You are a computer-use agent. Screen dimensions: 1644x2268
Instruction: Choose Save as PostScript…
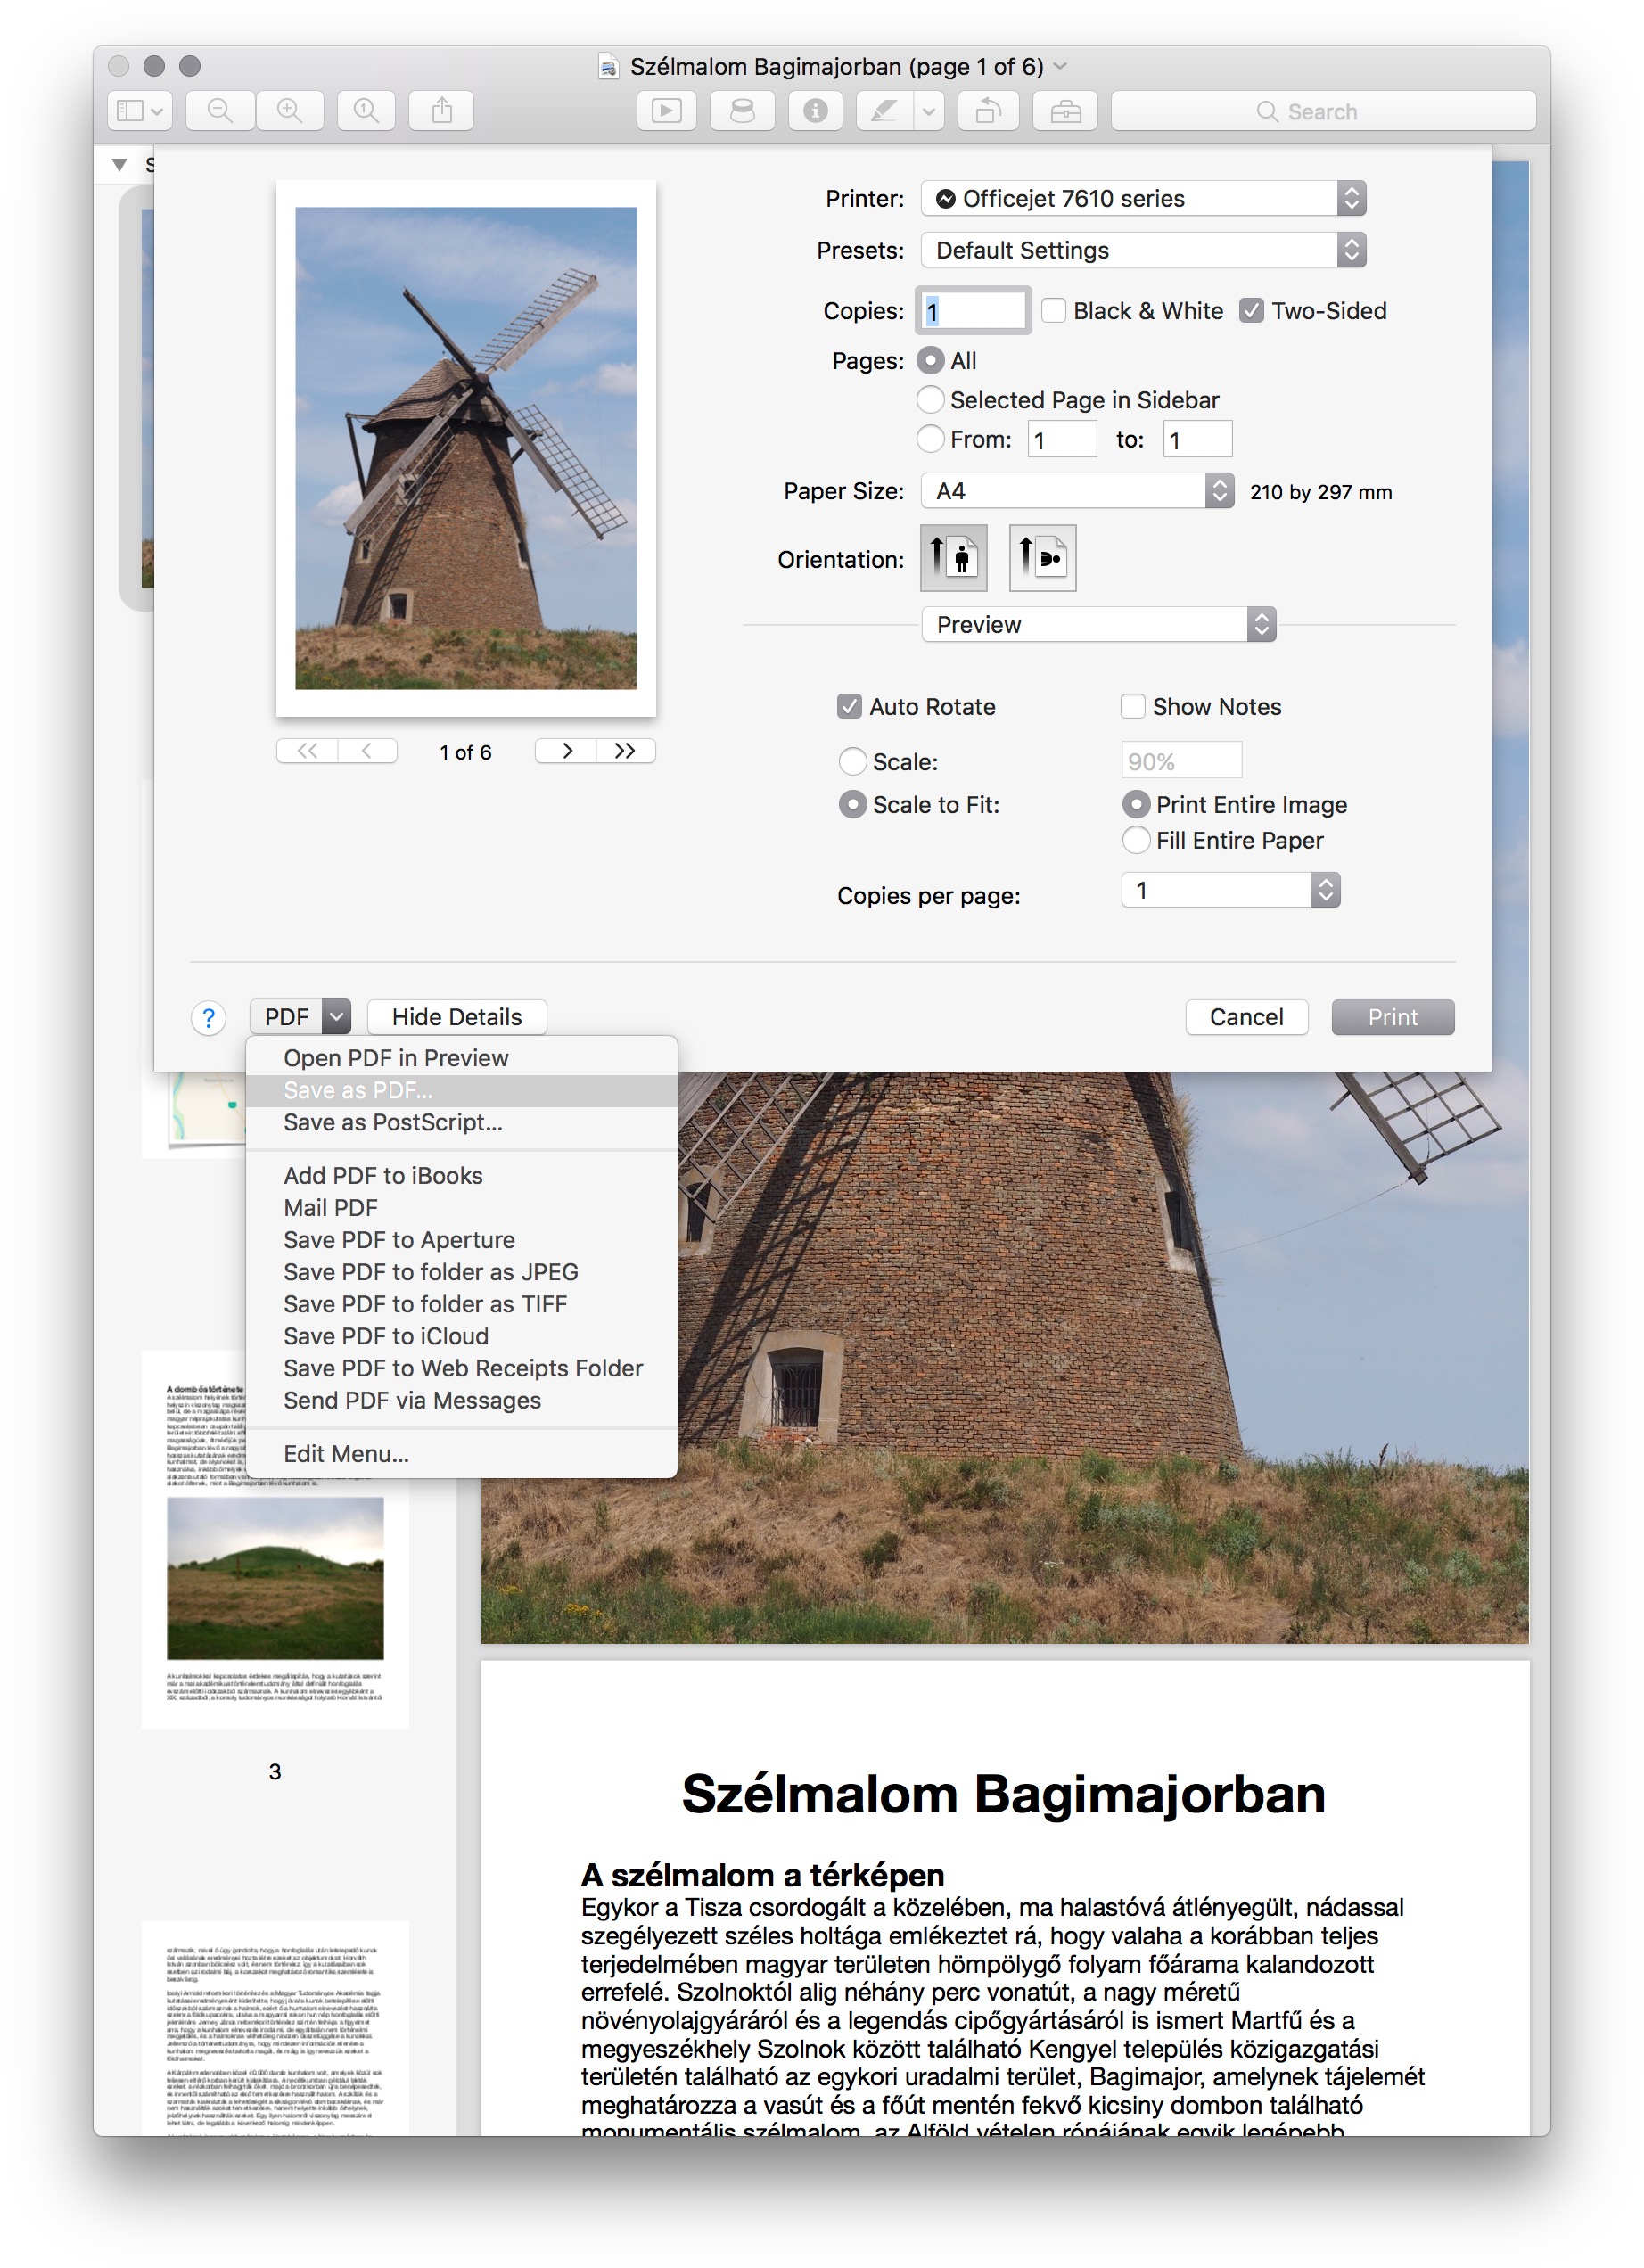pos(461,1123)
